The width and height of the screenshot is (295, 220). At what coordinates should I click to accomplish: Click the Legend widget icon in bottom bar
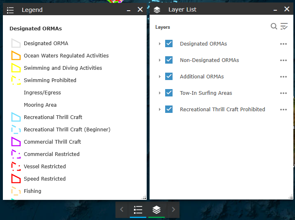tap(138, 210)
